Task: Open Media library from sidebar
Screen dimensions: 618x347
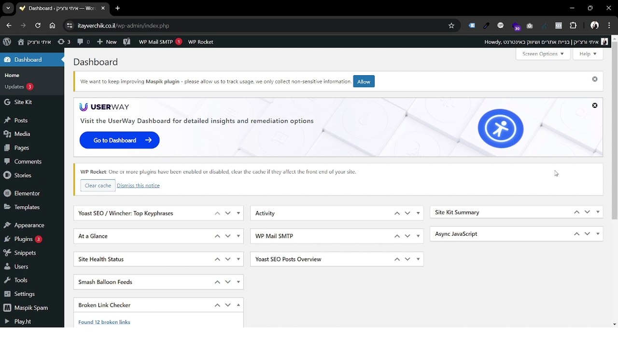Action: [x=32, y=134]
